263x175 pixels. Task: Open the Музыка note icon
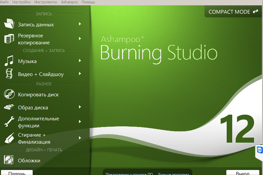9,61
